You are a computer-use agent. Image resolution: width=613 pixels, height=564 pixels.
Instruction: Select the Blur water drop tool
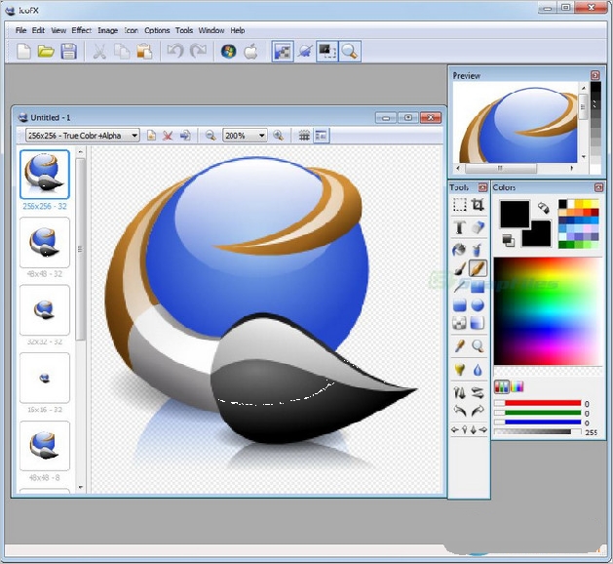pyautogui.click(x=478, y=370)
